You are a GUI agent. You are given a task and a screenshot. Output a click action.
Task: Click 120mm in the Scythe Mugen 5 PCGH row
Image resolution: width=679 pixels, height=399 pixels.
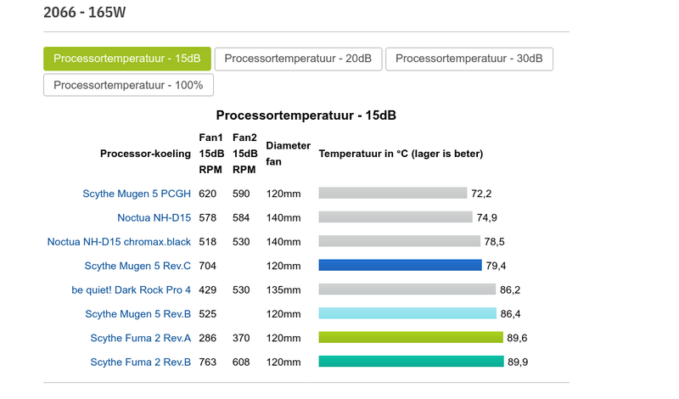pyautogui.click(x=283, y=194)
